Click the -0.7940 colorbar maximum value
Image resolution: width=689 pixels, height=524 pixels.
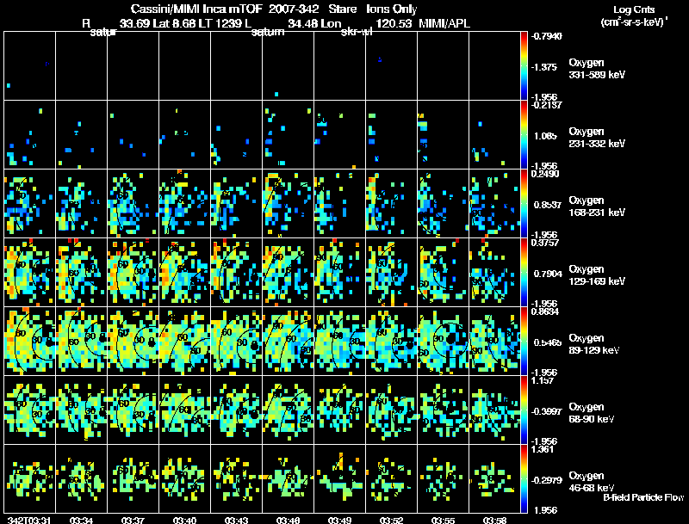tap(546, 36)
